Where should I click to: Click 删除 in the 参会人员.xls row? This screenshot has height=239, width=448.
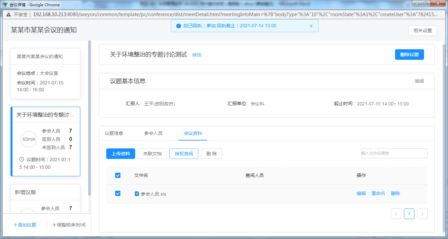tap(395, 194)
